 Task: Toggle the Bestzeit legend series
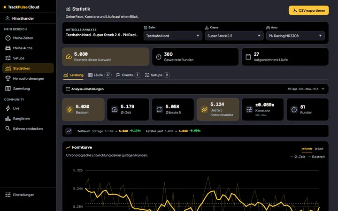[x=316, y=157]
